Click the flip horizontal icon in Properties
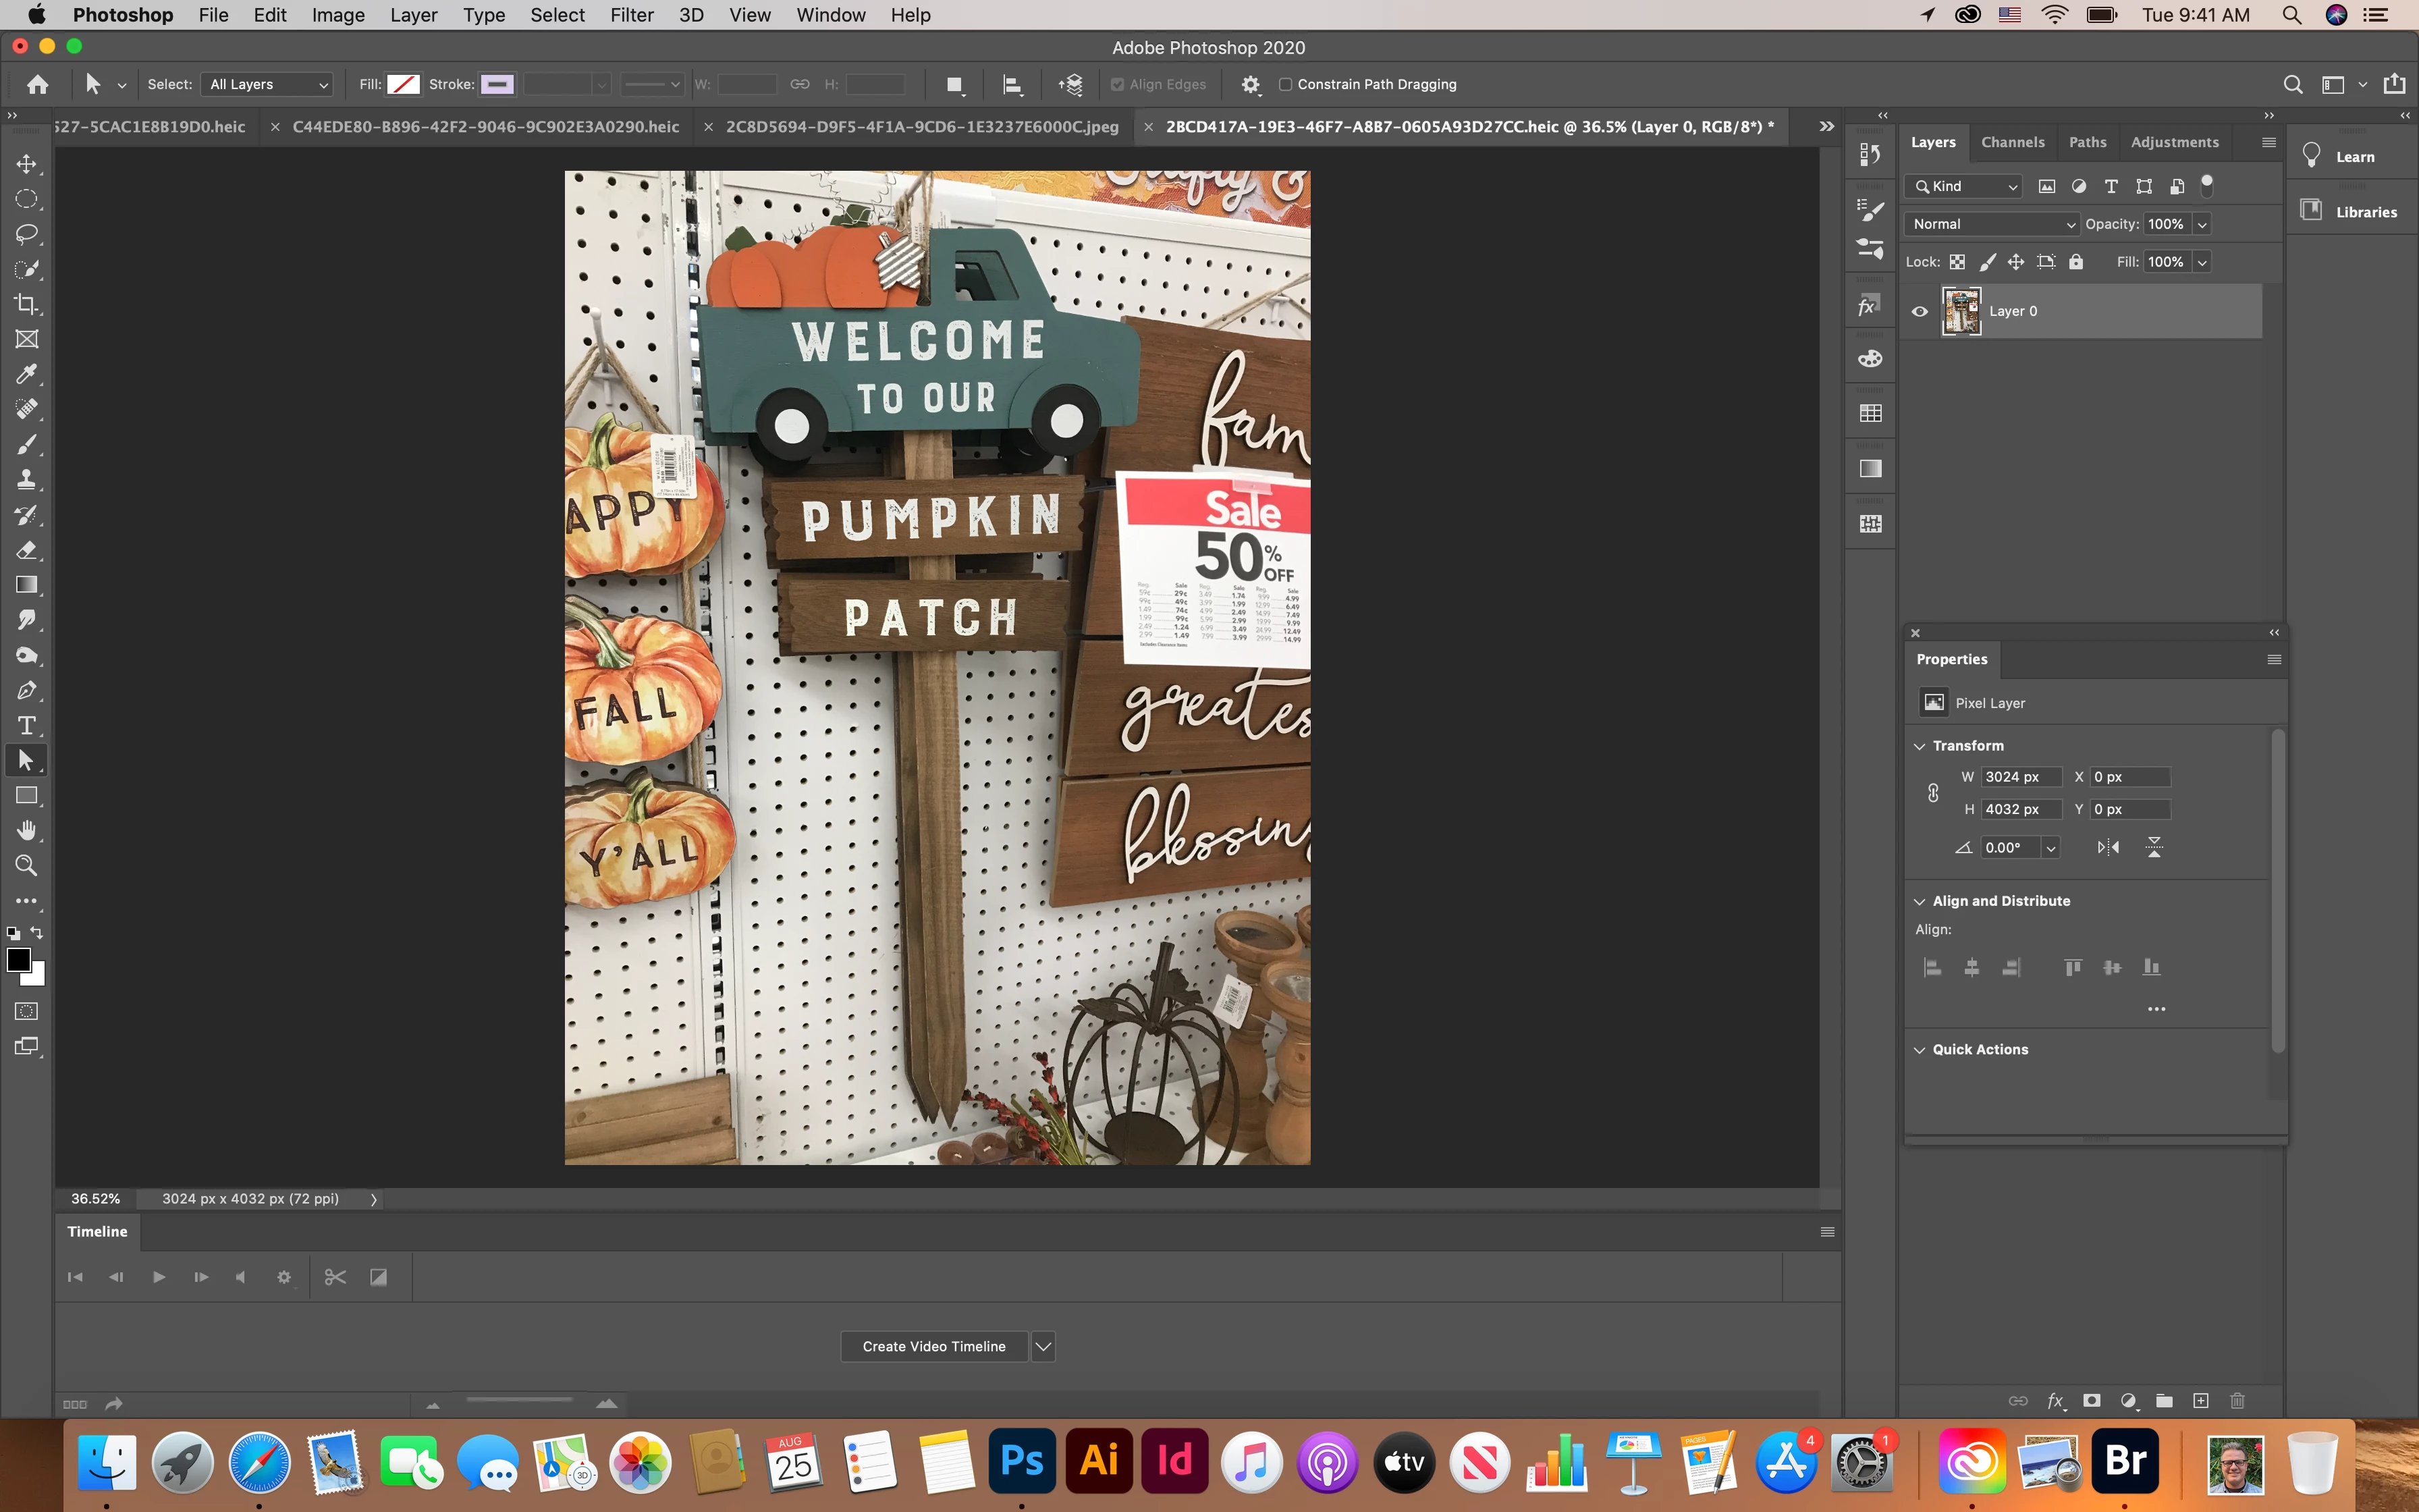Viewport: 2419px width, 1512px height. pos(2108,847)
